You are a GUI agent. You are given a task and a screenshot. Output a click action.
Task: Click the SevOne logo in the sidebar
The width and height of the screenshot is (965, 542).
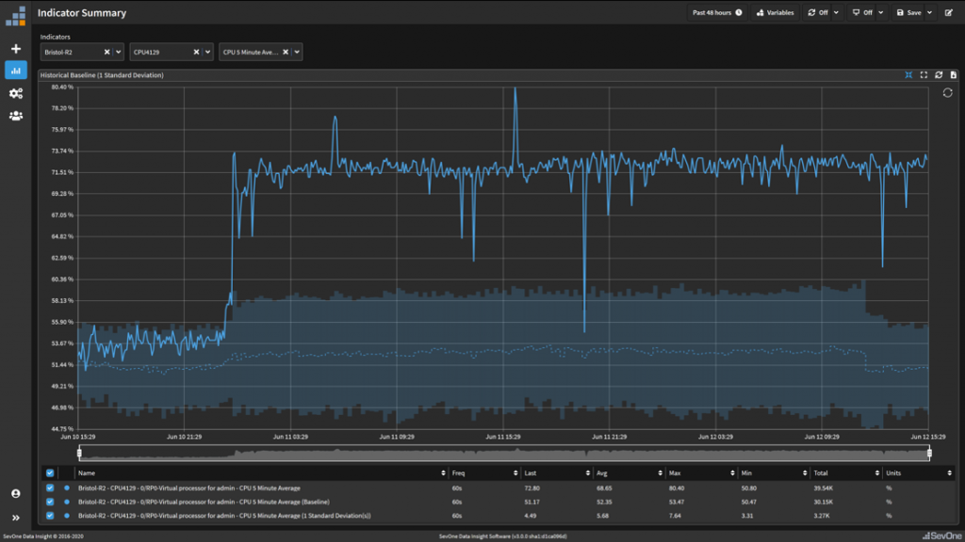pyautogui.click(x=16, y=17)
